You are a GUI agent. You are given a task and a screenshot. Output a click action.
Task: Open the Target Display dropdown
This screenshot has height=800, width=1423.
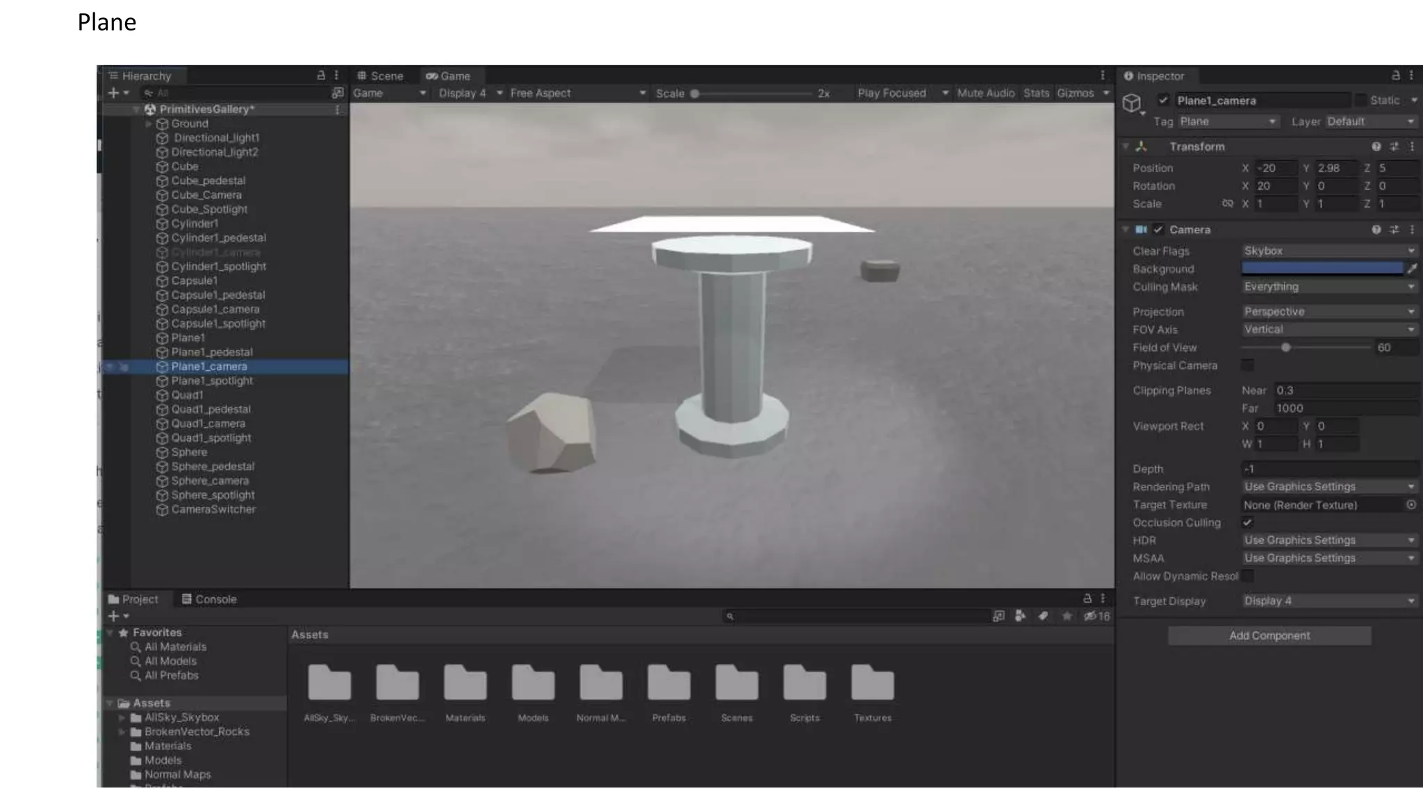point(1329,601)
